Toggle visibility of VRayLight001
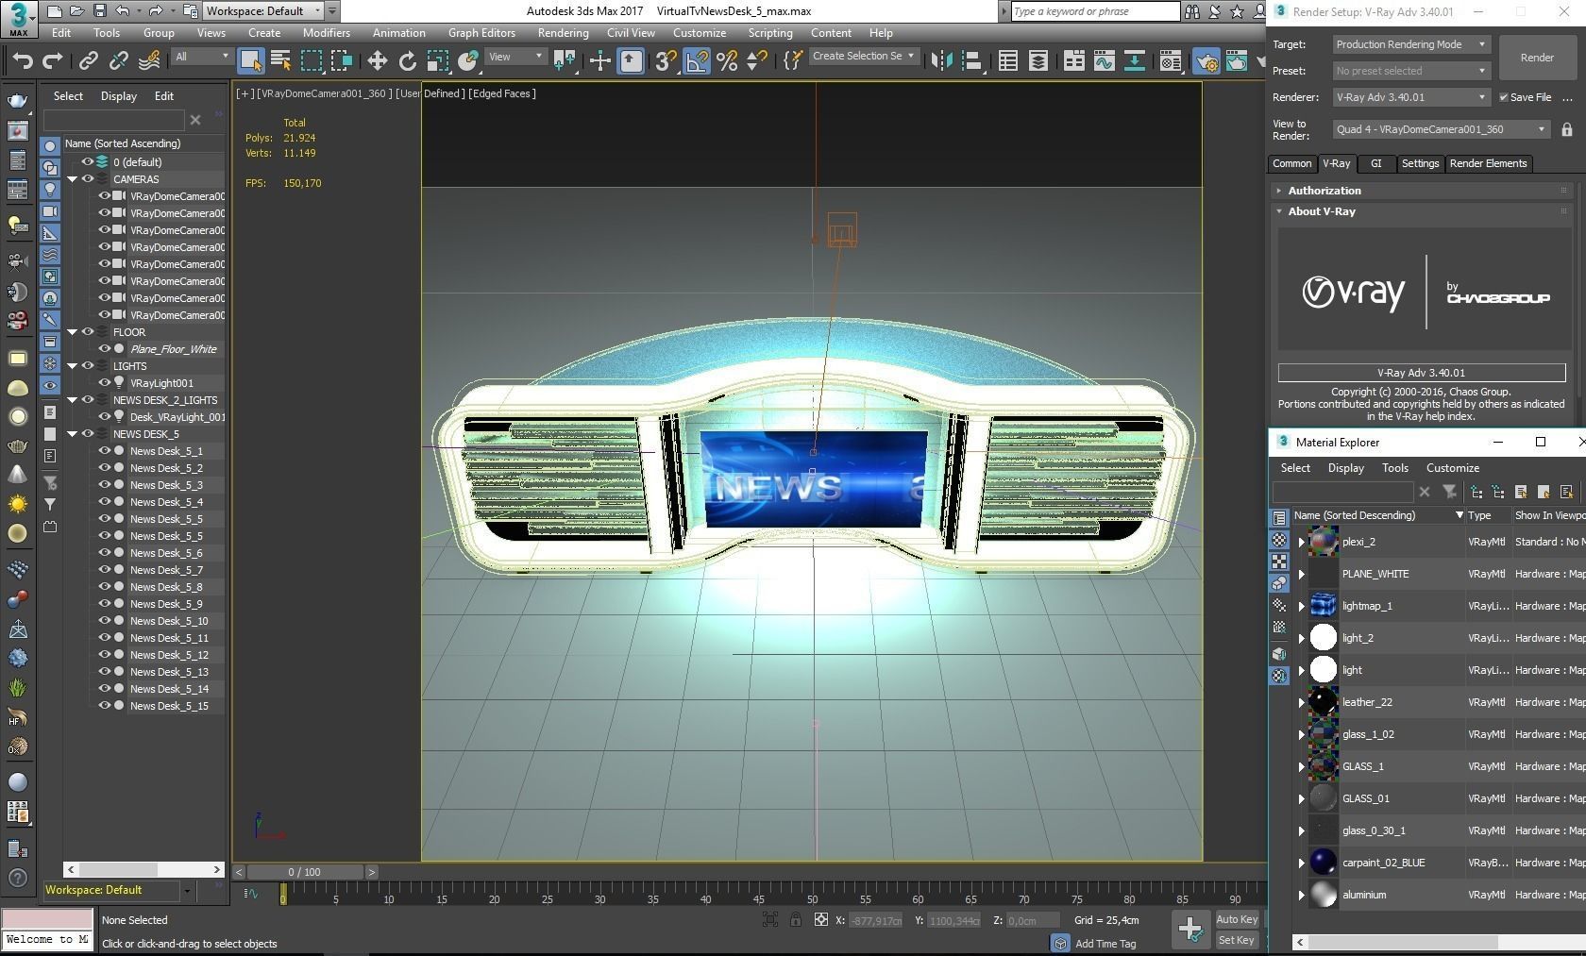Viewport: 1586px width, 956px height. (x=105, y=383)
